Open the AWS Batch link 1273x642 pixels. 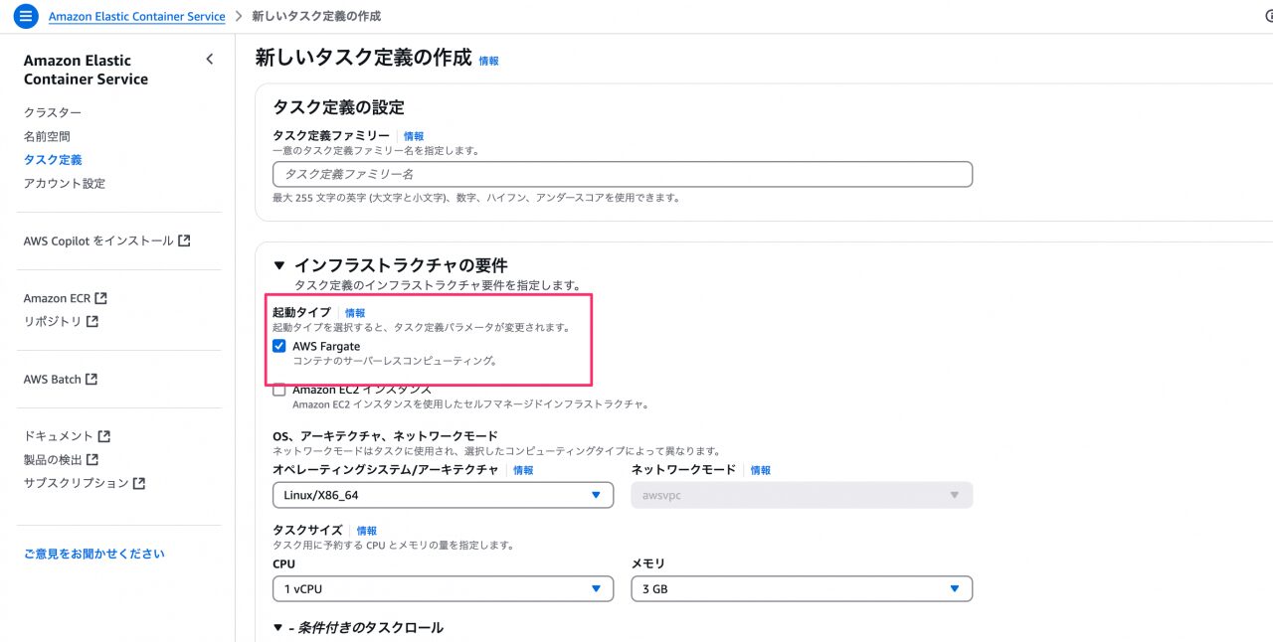tap(53, 380)
